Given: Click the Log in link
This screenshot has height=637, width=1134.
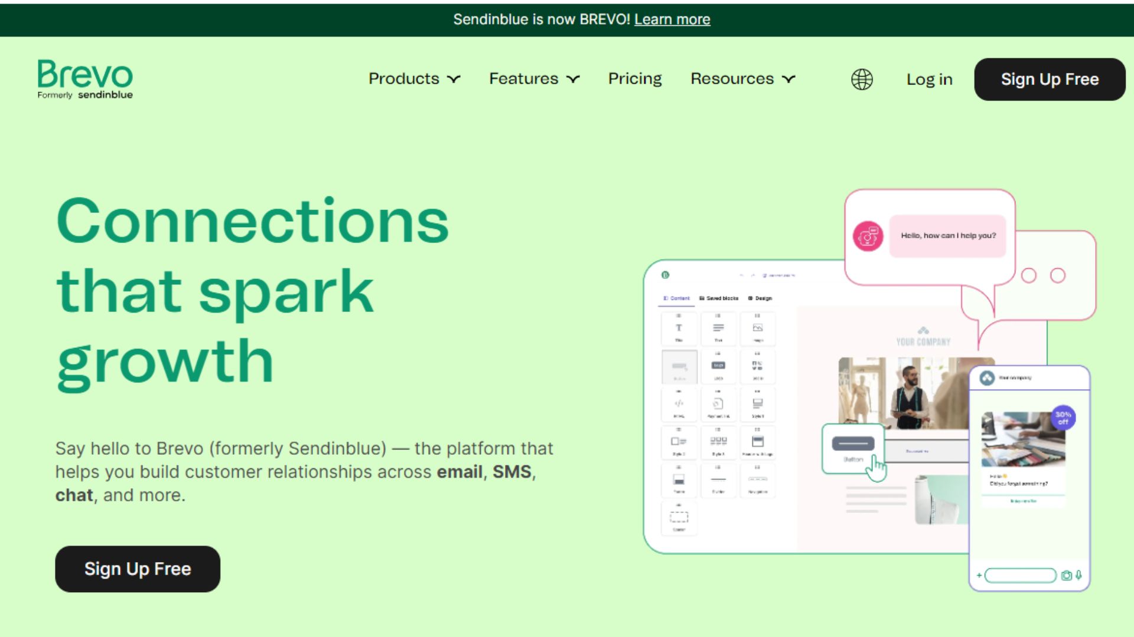Looking at the screenshot, I should 929,80.
